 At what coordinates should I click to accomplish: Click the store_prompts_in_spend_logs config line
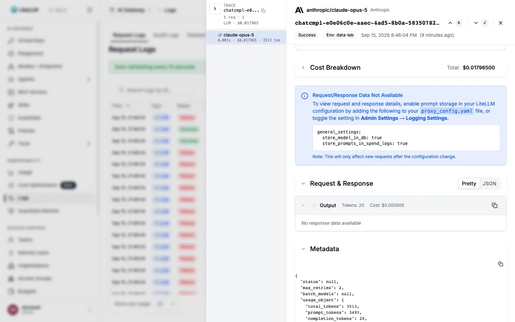365,143
